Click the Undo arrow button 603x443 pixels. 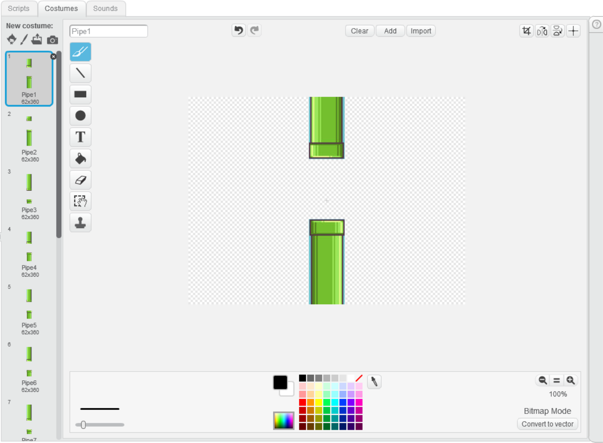(x=239, y=30)
